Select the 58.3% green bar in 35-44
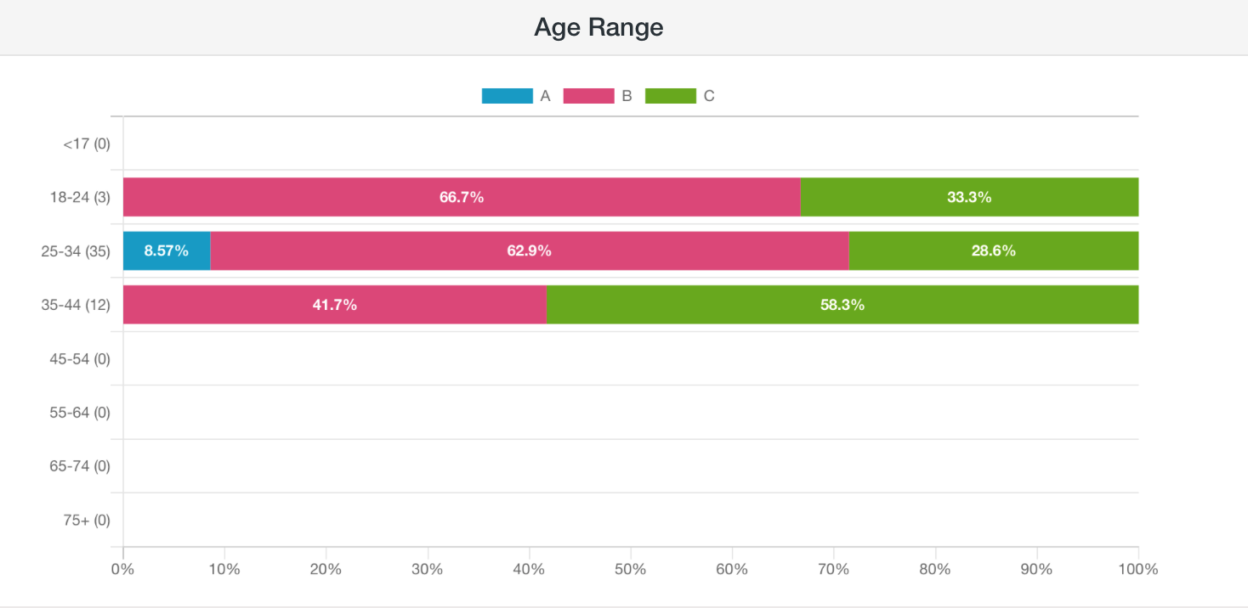This screenshot has width=1248, height=608. 842,305
